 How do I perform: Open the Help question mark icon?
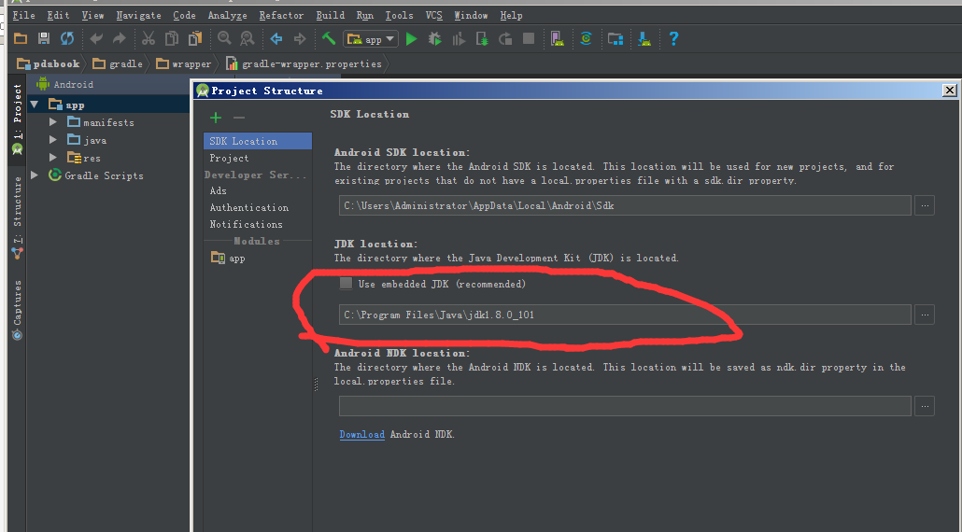[x=673, y=38]
